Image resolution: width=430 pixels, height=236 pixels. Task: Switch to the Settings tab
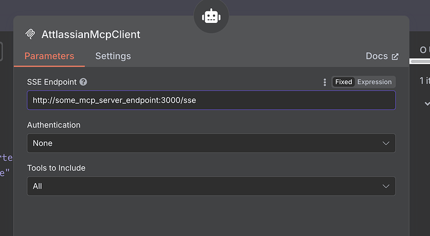(x=113, y=56)
